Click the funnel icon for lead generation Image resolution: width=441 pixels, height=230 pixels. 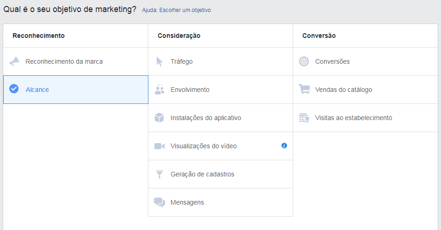coord(159,174)
